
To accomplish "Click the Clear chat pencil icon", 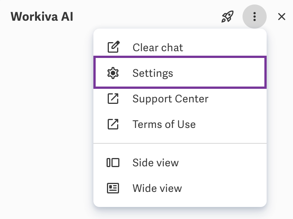I will tap(113, 47).
